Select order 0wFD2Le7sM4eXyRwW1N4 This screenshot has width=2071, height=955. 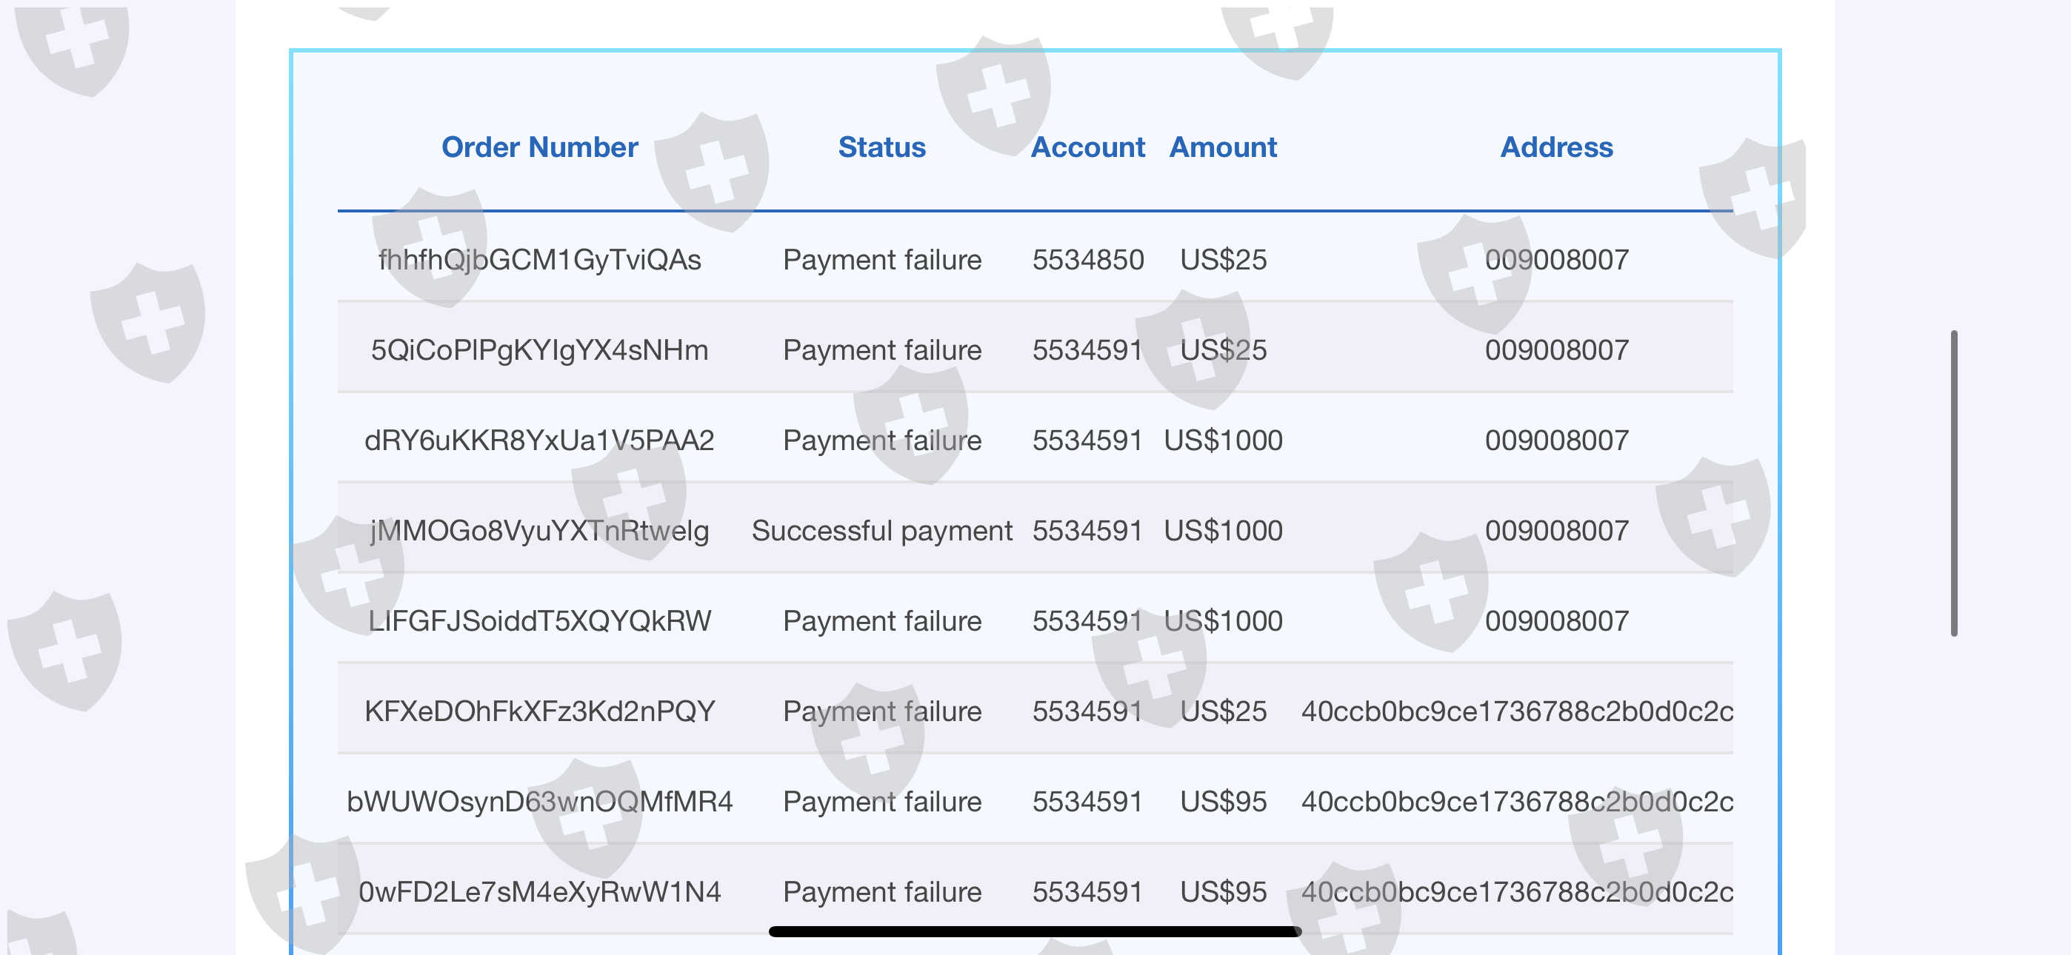pos(539,891)
